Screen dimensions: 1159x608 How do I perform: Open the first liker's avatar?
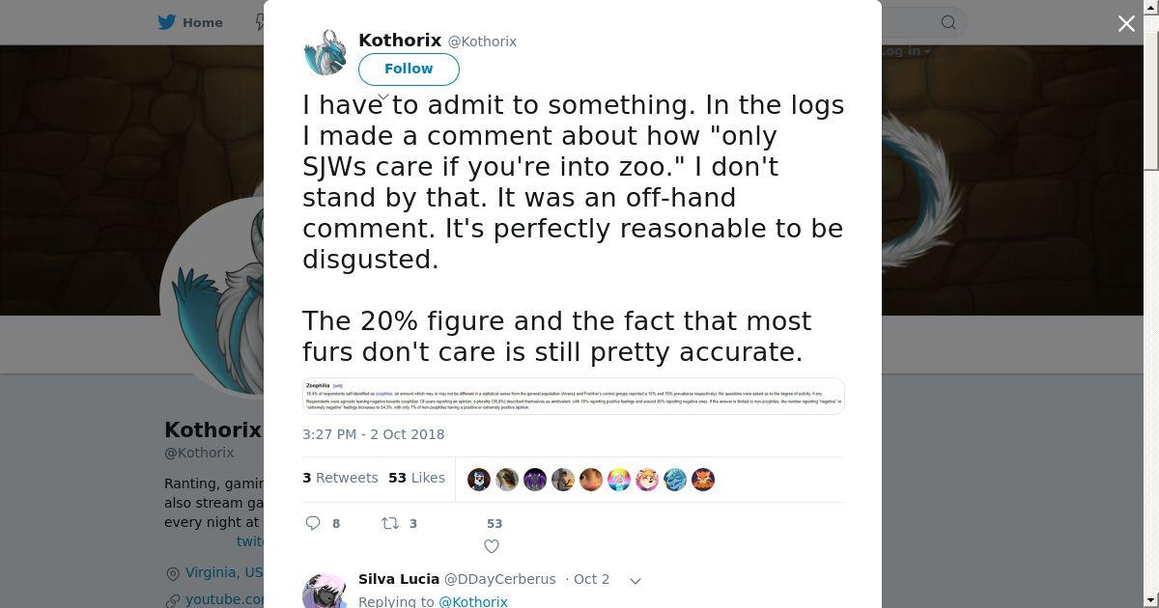coord(479,480)
